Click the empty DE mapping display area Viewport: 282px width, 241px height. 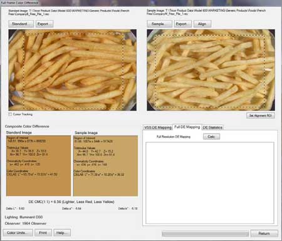(x=210, y=183)
